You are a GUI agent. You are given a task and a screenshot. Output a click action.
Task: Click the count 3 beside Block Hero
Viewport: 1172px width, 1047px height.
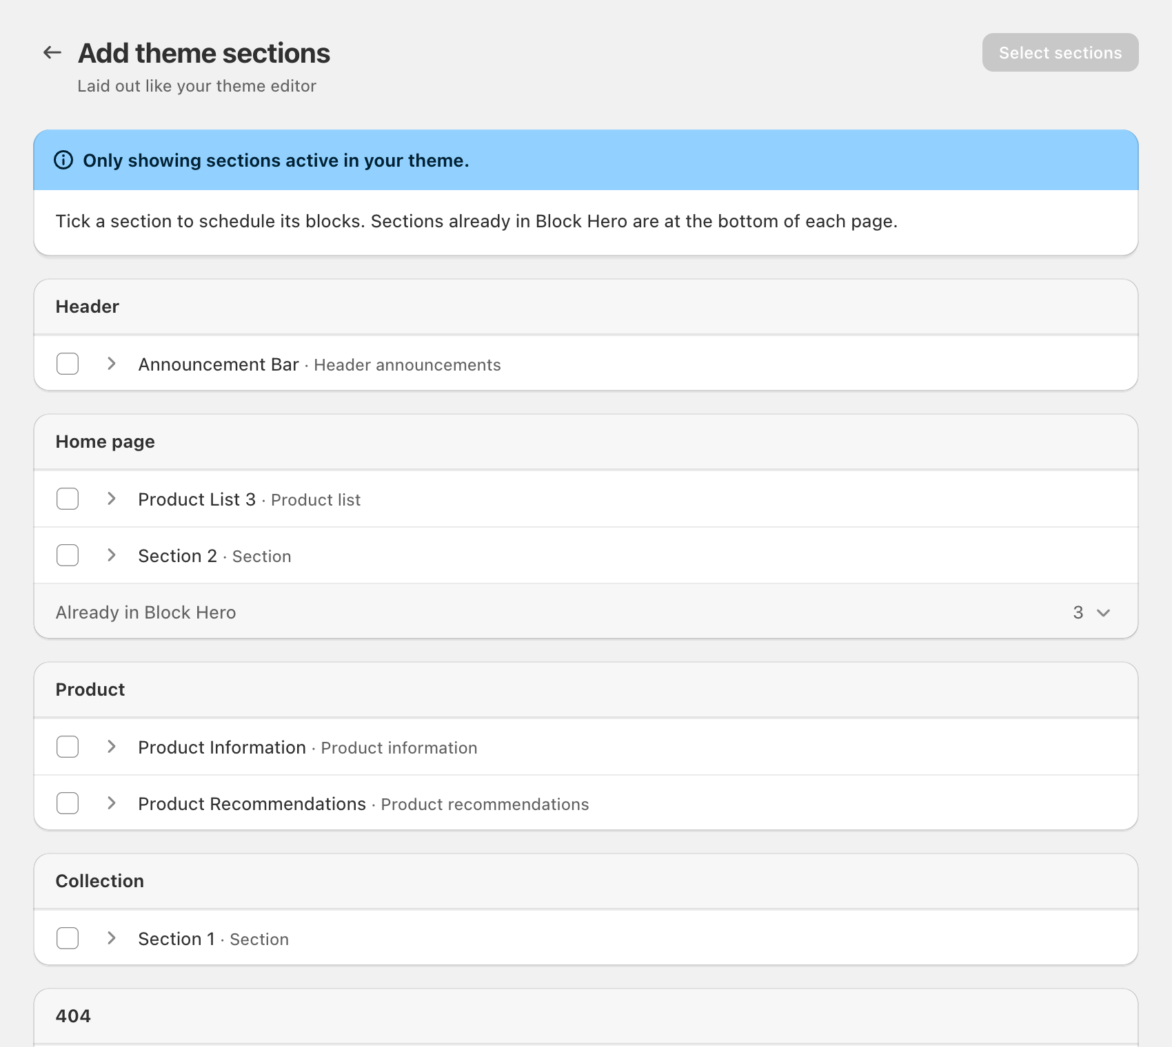click(1078, 612)
